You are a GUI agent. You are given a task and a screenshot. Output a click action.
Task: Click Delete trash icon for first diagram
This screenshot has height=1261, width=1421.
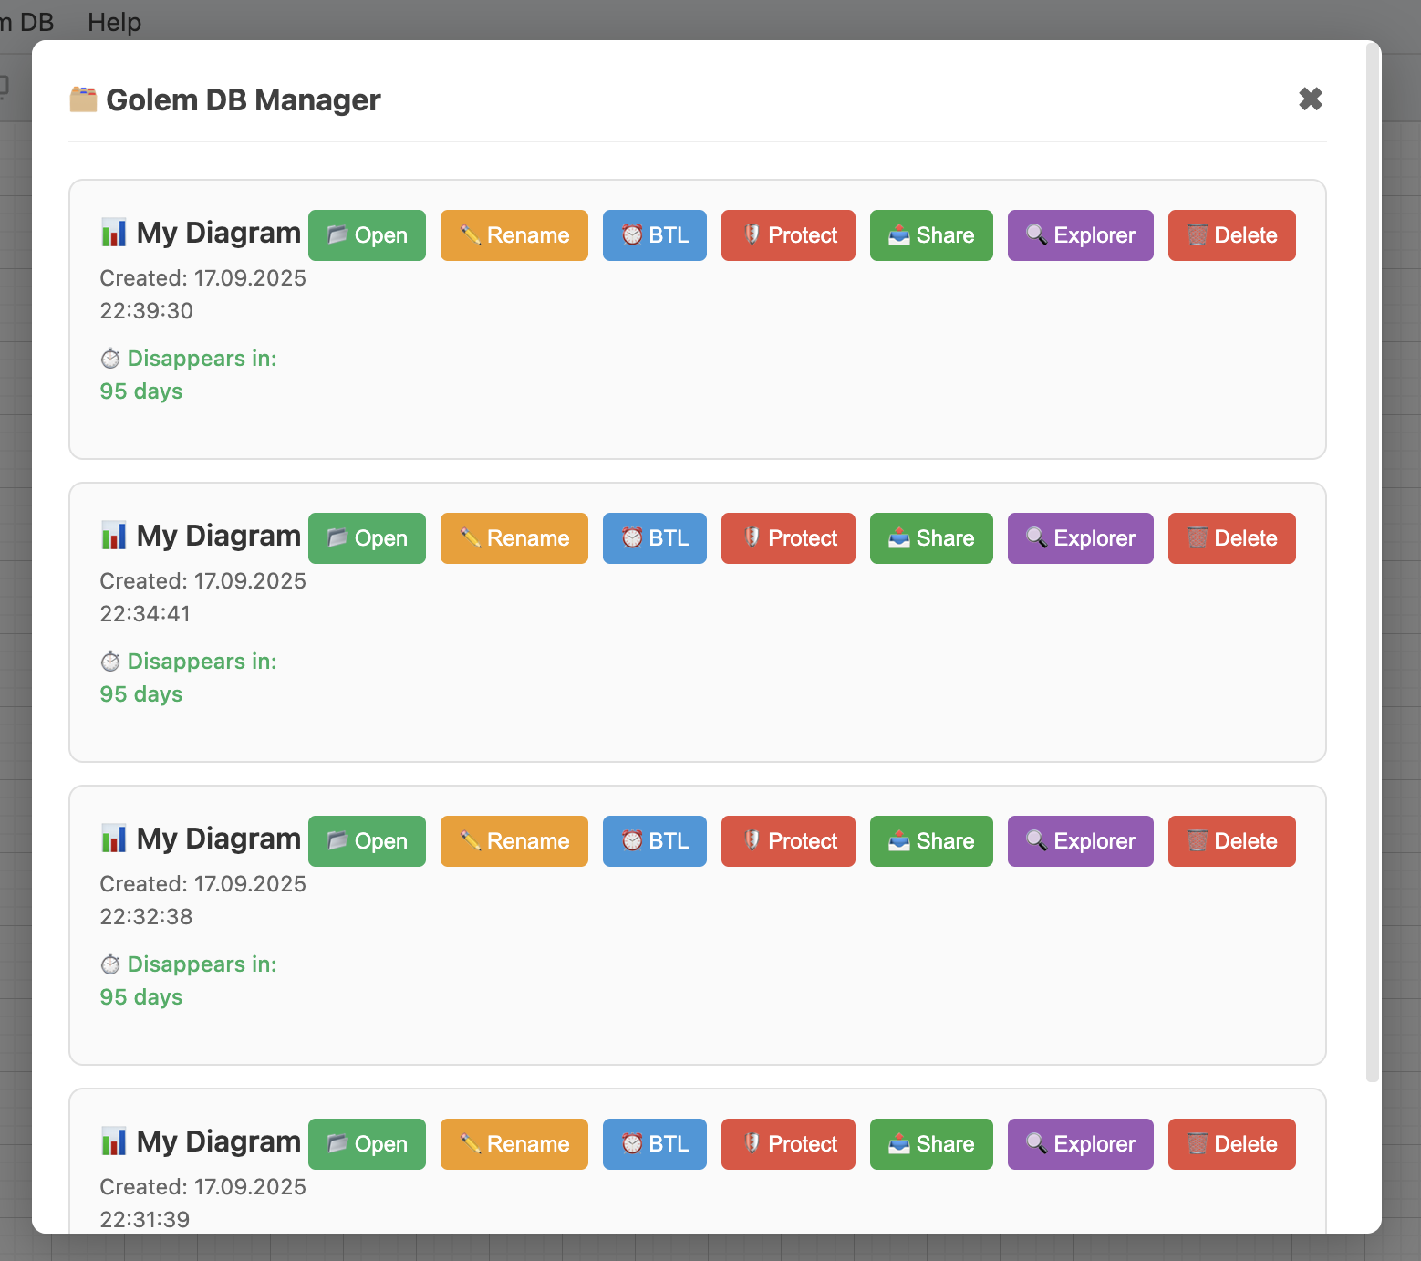(x=1198, y=235)
